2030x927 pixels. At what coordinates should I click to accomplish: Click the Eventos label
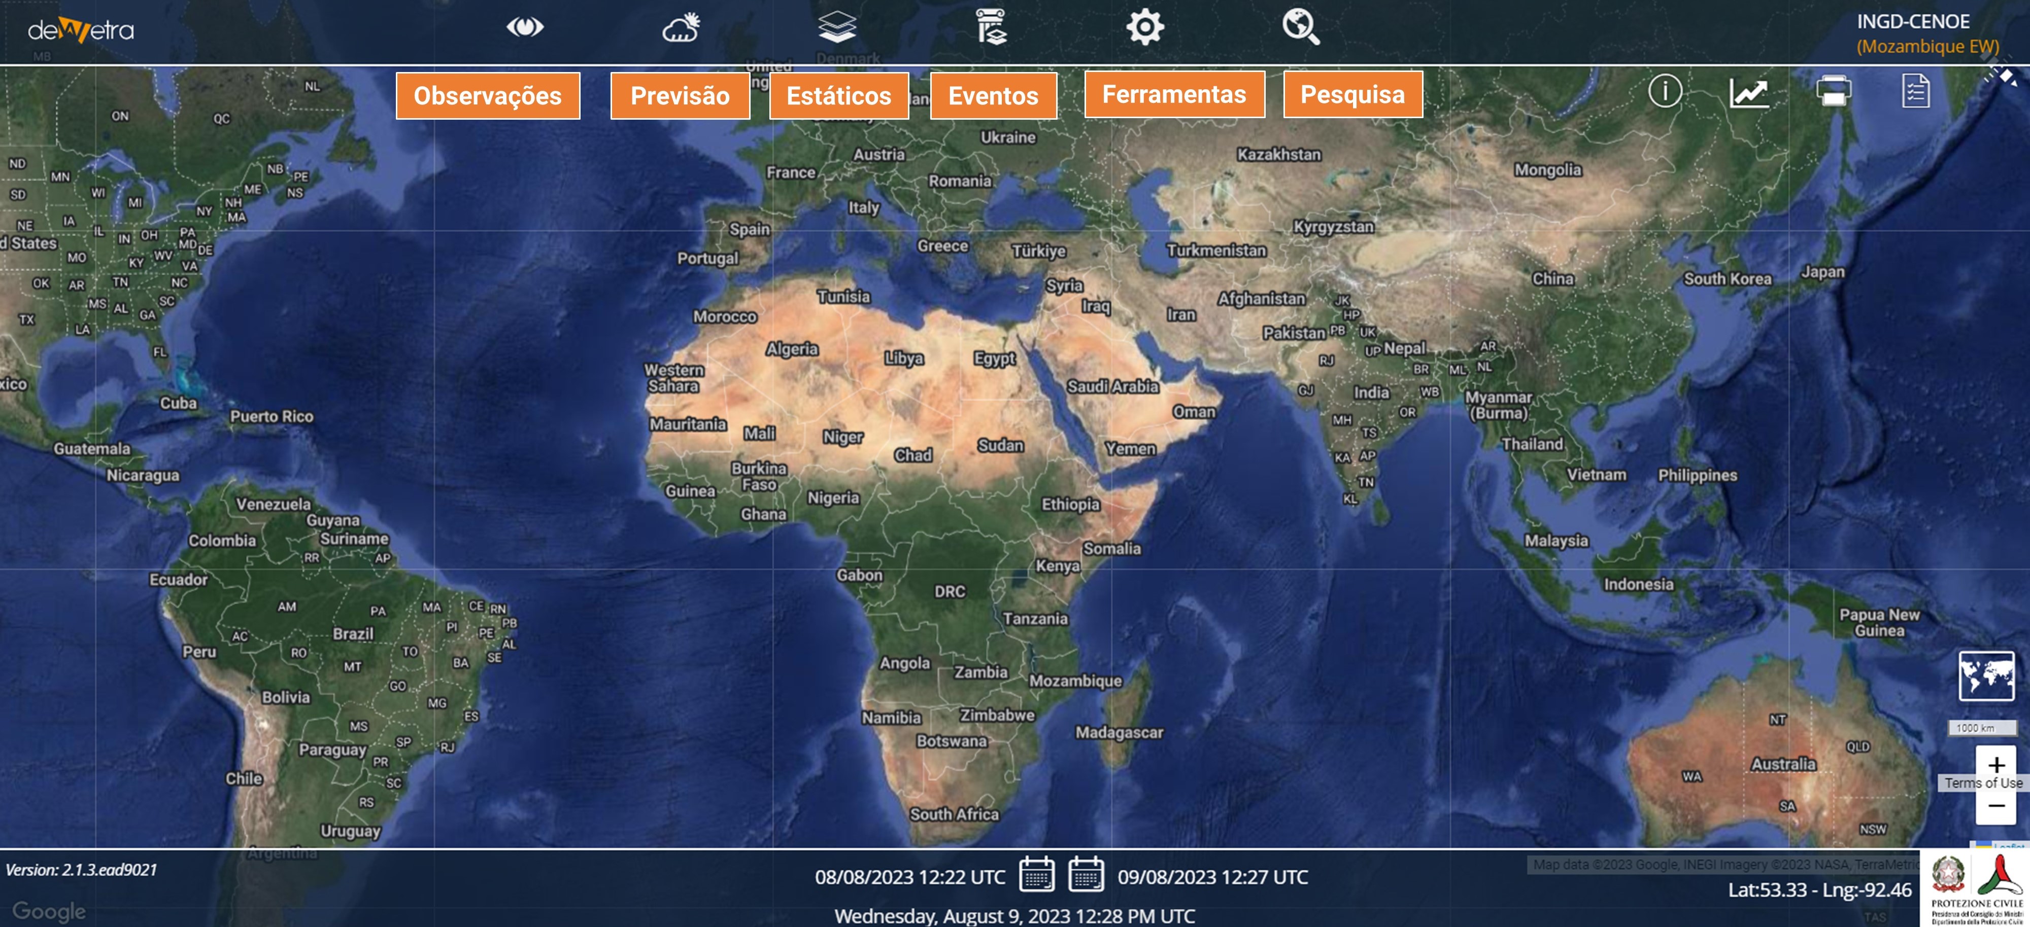pos(993,96)
